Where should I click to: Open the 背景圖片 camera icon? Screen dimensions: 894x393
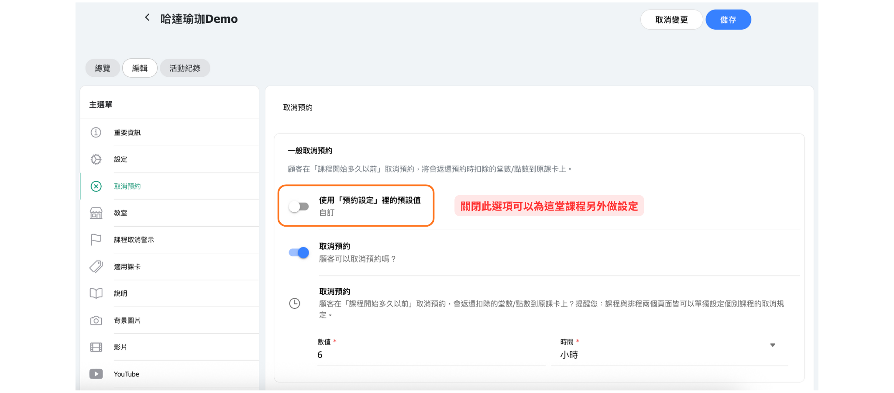[x=96, y=321]
